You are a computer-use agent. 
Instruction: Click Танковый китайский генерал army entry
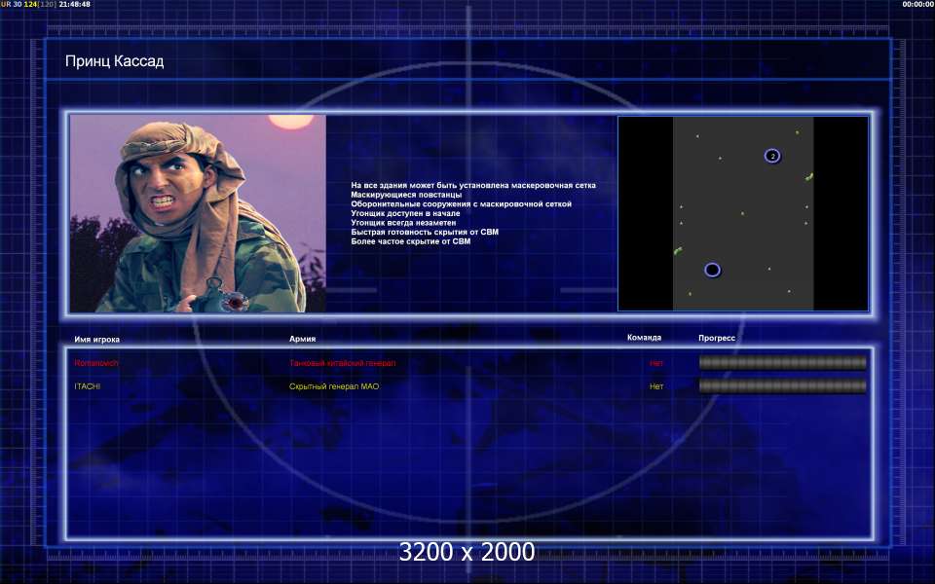tap(343, 363)
